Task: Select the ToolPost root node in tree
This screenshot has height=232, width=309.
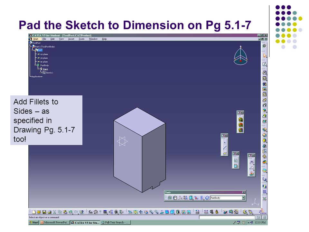Action: click(x=36, y=43)
